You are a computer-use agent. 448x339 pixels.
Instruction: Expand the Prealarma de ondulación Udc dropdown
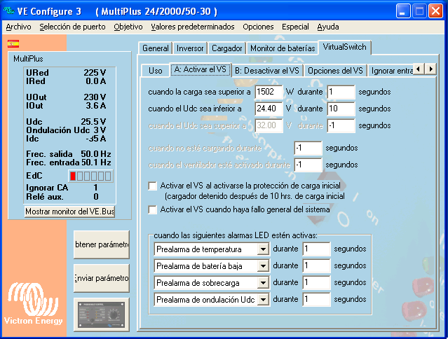pos(263,300)
